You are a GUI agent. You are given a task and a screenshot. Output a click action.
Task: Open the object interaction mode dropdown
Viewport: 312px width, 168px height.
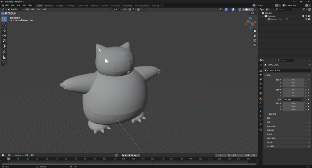click(16, 9)
